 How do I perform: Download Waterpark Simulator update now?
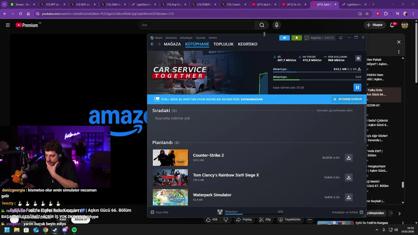tap(349, 197)
